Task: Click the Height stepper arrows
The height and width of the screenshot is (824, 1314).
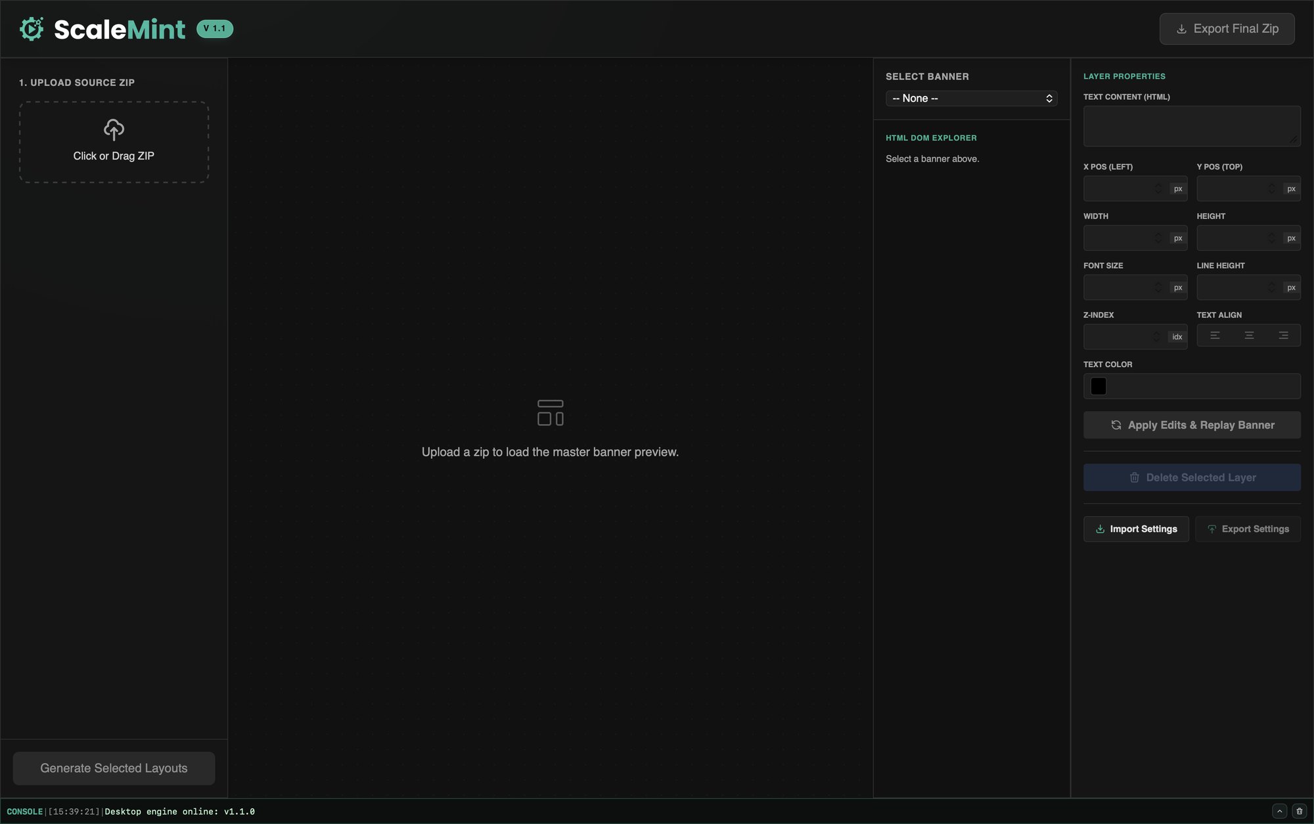Action: pyautogui.click(x=1272, y=238)
